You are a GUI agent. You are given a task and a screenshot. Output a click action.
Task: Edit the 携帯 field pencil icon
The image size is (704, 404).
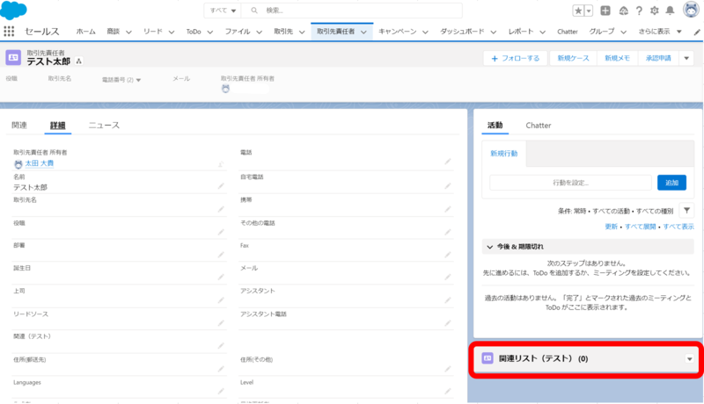[x=448, y=209]
